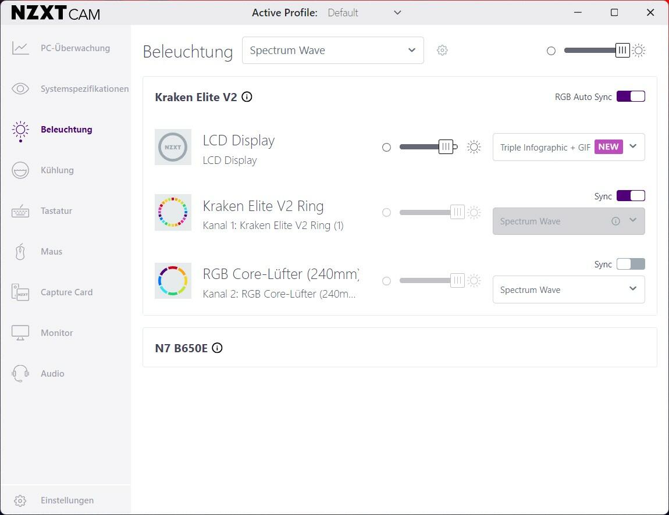Open lighting settings gear icon
This screenshot has width=669, height=515.
(x=442, y=51)
